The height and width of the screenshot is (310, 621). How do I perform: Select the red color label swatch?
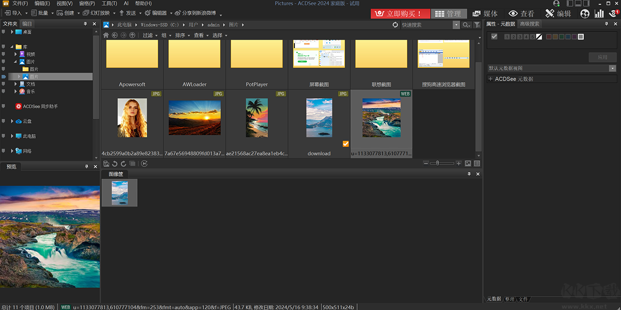(549, 37)
